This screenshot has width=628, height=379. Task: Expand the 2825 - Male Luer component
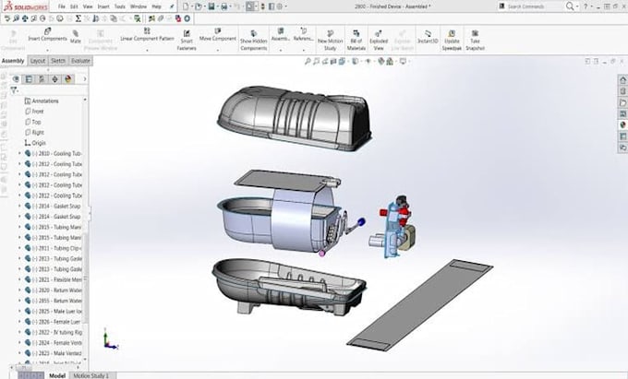(x=19, y=311)
